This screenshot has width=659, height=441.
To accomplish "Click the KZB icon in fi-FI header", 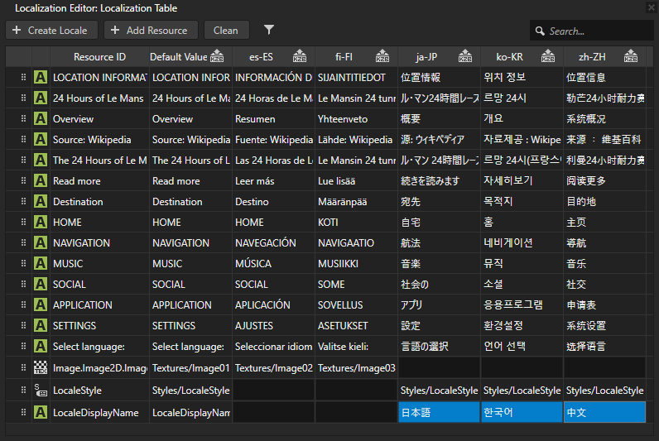I will [382, 57].
